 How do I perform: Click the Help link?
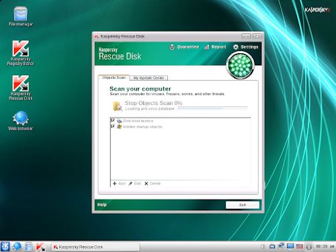[x=102, y=204]
